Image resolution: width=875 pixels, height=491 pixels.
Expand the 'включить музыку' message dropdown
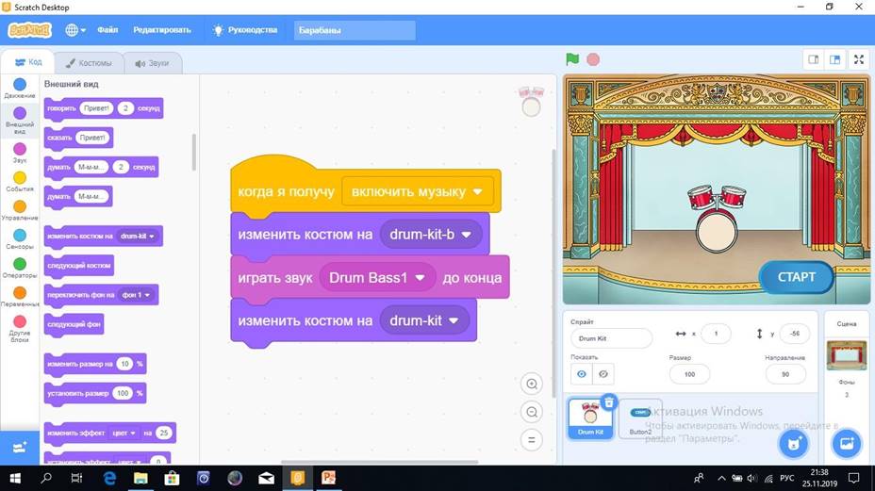[477, 191]
